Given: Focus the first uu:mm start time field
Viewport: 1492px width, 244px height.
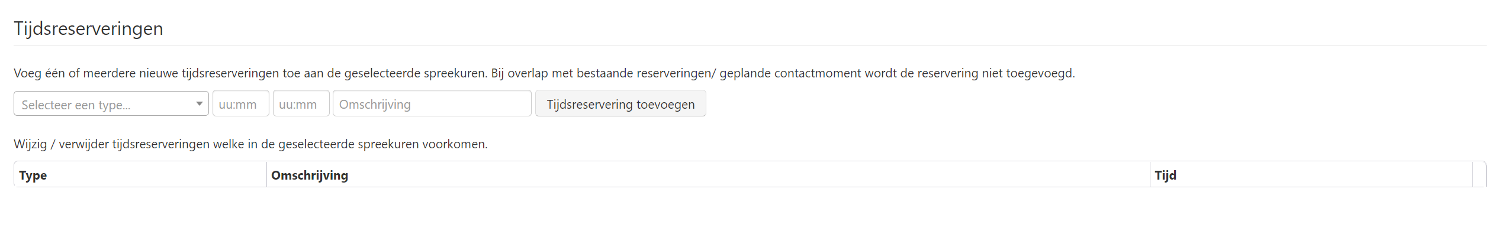Looking at the screenshot, I should tap(240, 104).
